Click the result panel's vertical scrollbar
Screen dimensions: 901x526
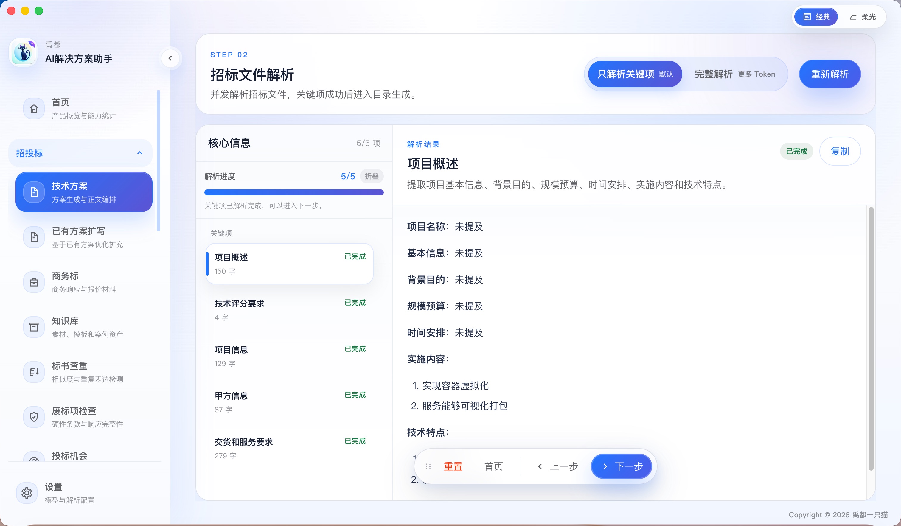[x=871, y=339]
